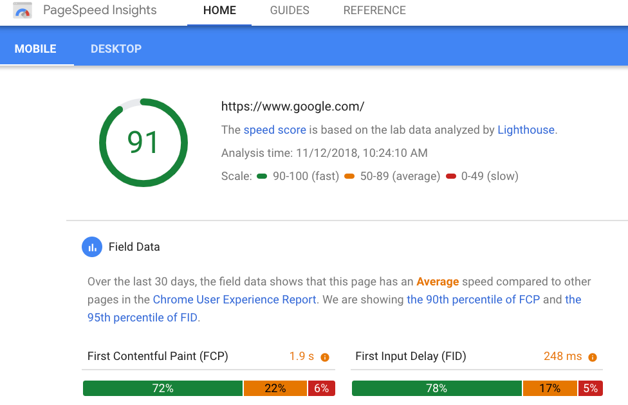Open the Chrome User Experience Report link
628x405 pixels.
[234, 300]
